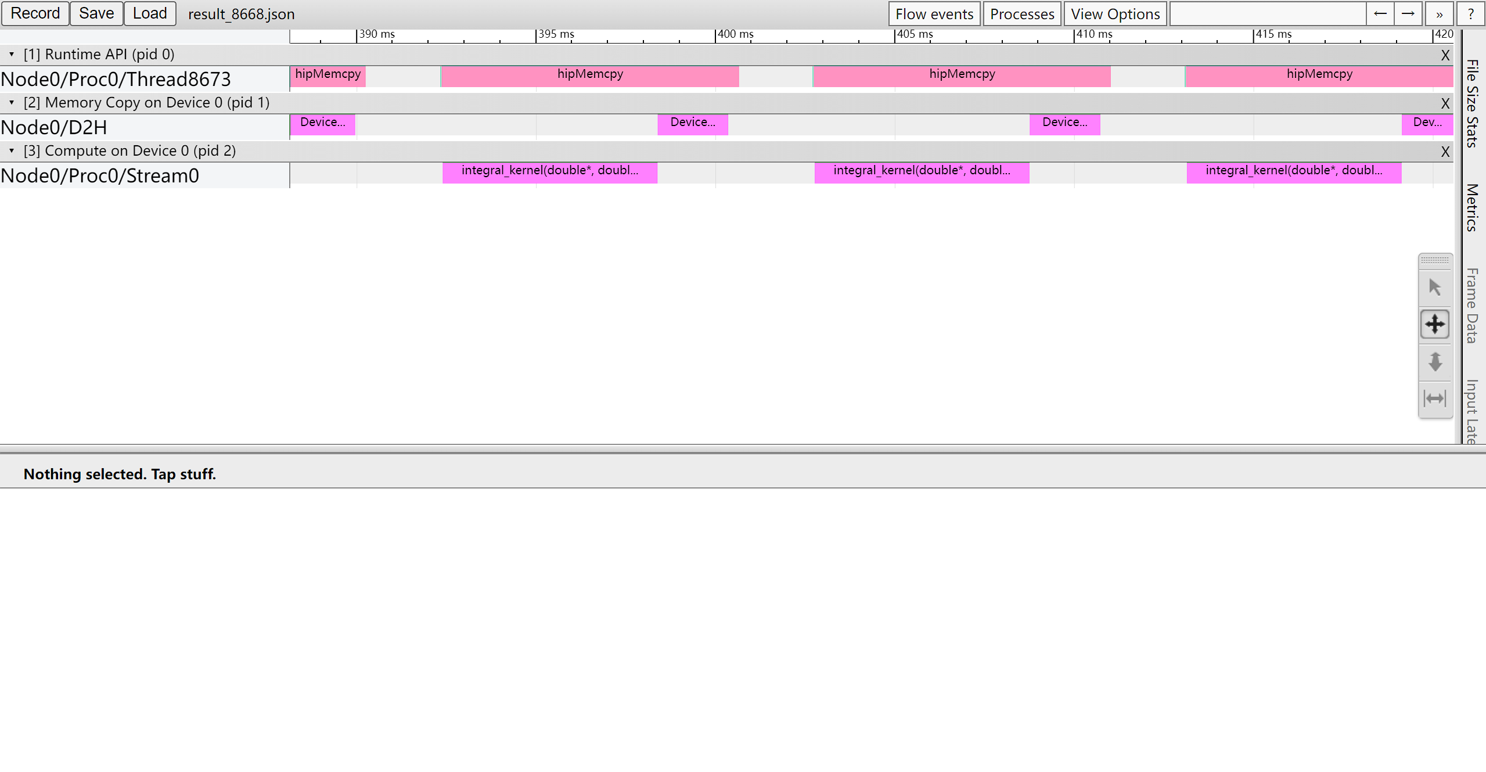Click the right arrow navigation button
Image resolution: width=1486 pixels, height=772 pixels.
(1408, 14)
